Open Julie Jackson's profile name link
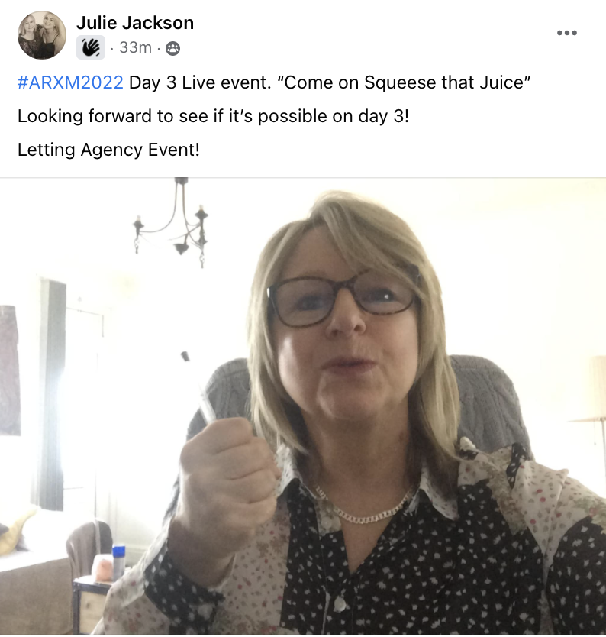This screenshot has height=637, width=606. [135, 23]
